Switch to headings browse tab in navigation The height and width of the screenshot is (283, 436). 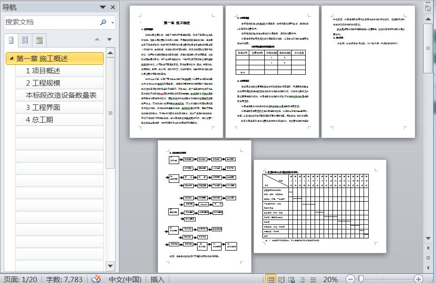(11, 40)
